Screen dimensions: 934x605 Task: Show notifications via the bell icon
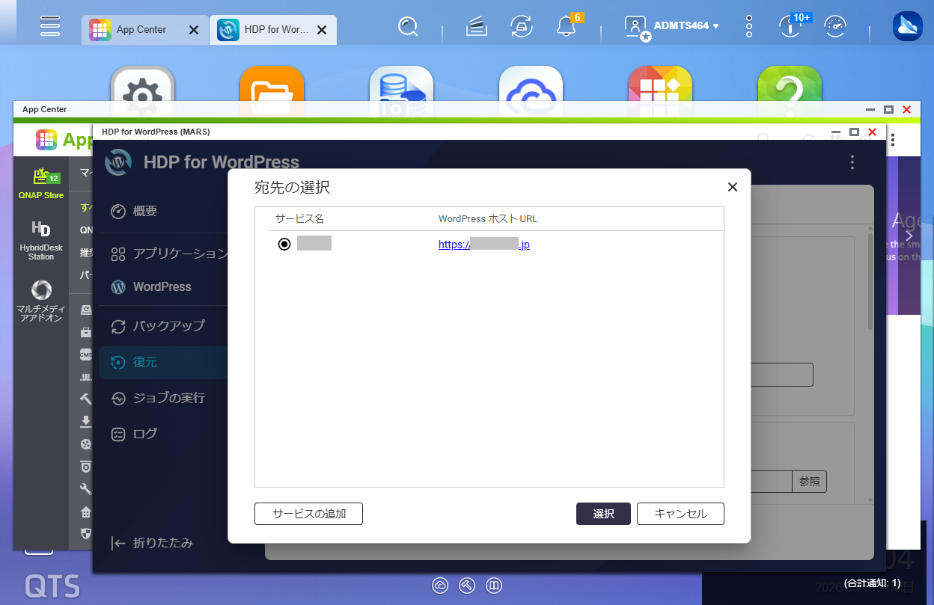[567, 28]
